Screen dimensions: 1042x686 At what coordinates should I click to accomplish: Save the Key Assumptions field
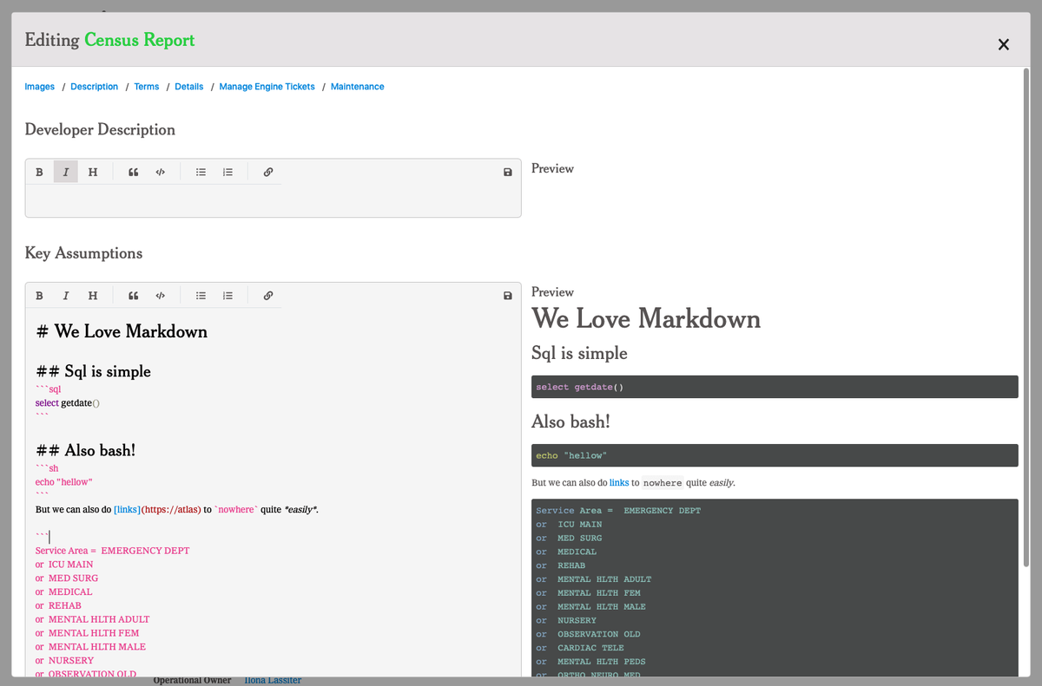(x=508, y=296)
